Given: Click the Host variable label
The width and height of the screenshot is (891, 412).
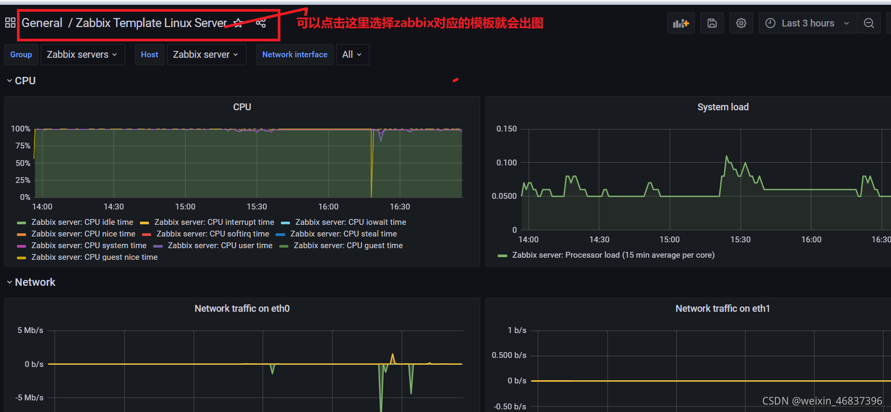Looking at the screenshot, I should (x=149, y=55).
